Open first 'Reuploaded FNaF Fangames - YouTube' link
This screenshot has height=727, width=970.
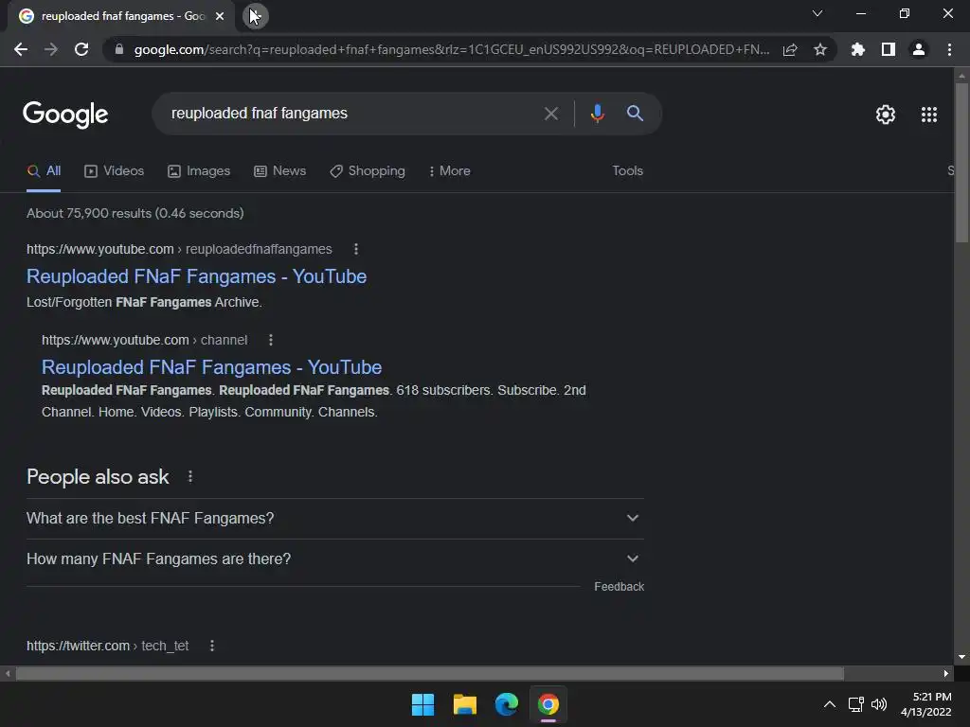pyautogui.click(x=197, y=276)
